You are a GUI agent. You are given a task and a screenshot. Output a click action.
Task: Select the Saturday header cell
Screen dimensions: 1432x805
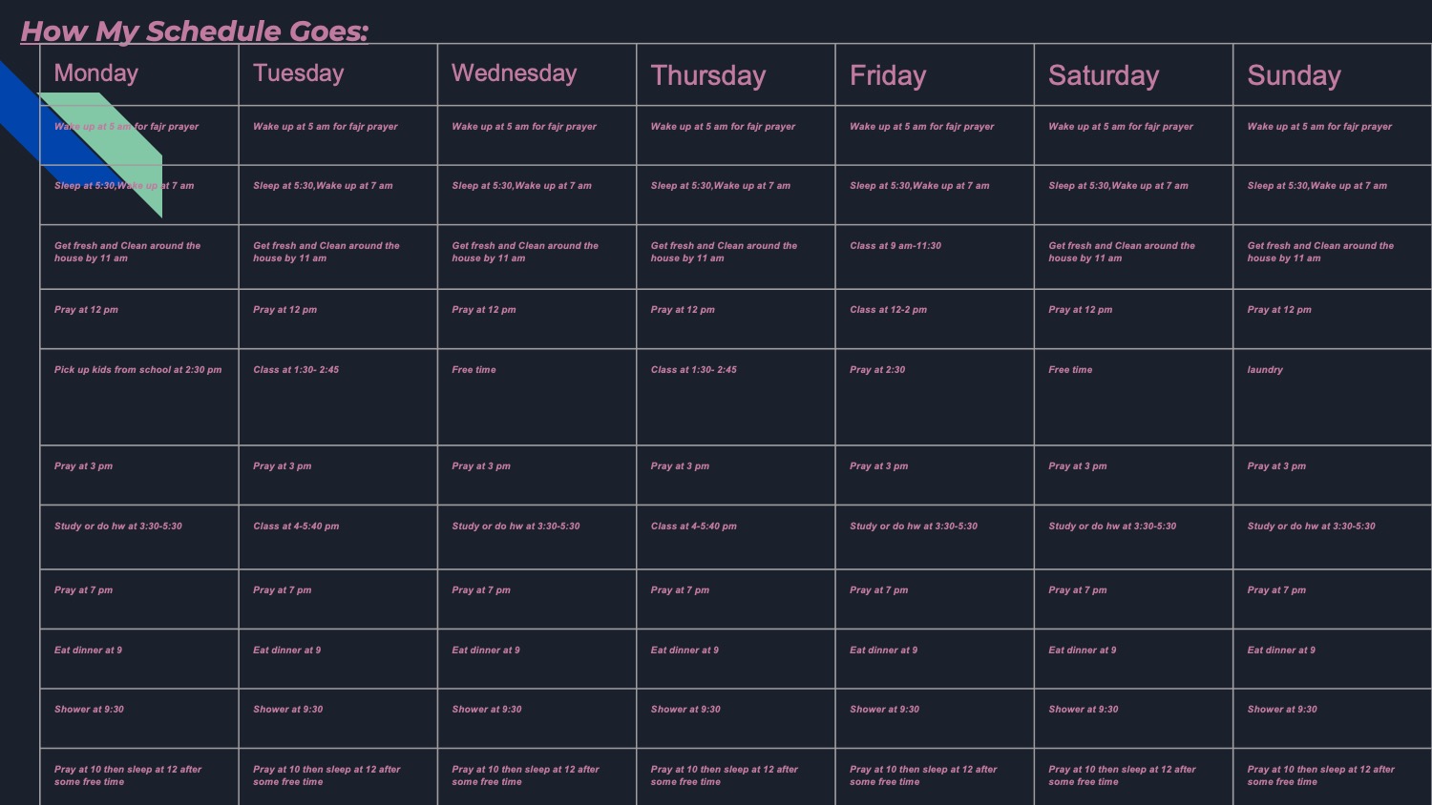click(x=1103, y=76)
